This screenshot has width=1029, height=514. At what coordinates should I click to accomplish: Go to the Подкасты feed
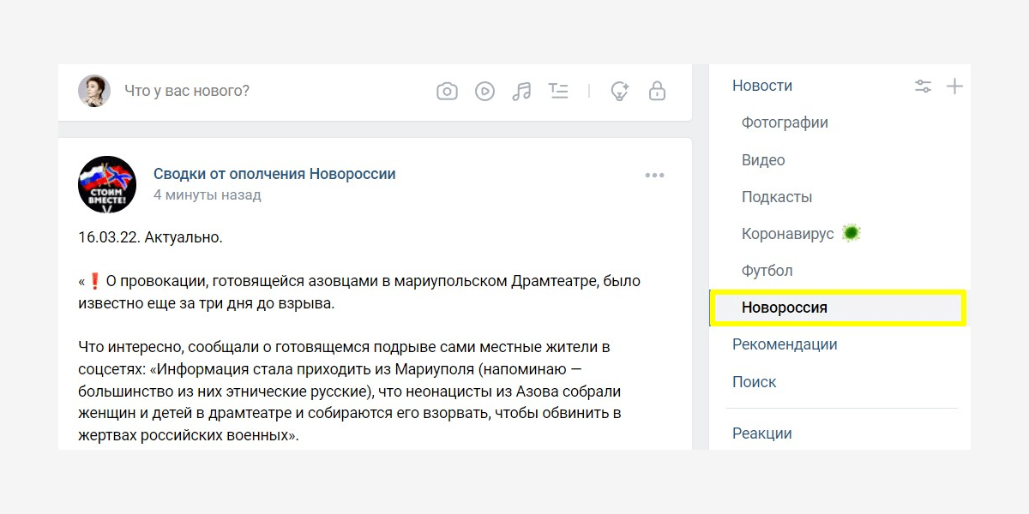(x=777, y=197)
